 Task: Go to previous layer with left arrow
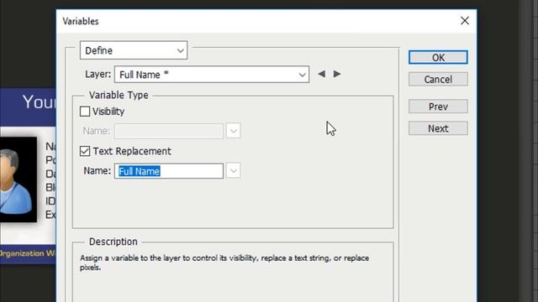(x=321, y=74)
